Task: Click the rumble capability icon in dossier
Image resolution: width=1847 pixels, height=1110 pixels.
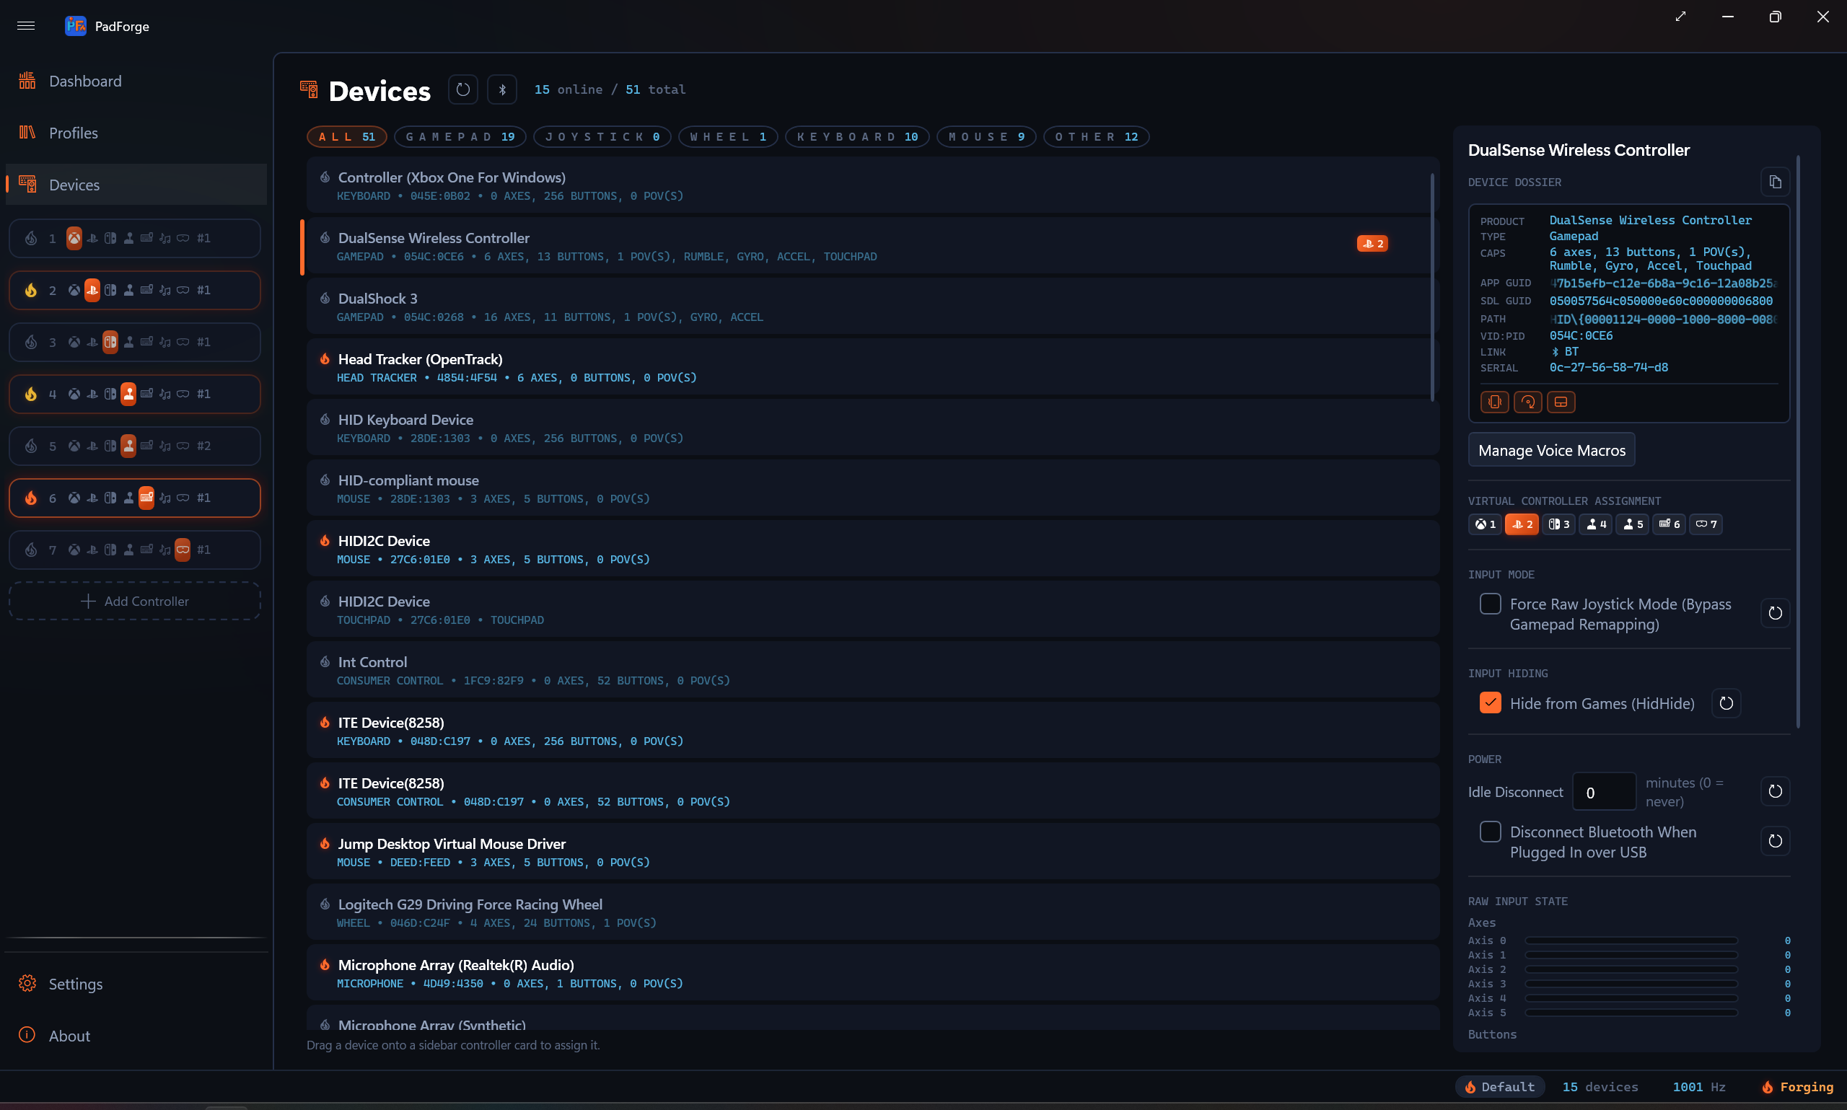Action: click(1494, 402)
